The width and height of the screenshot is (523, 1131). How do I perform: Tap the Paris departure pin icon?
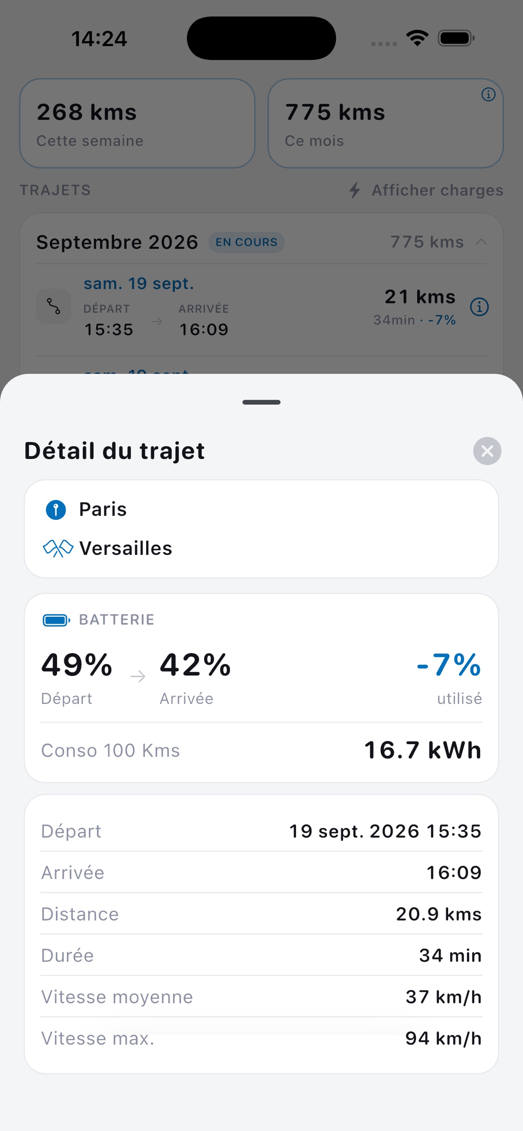[56, 510]
